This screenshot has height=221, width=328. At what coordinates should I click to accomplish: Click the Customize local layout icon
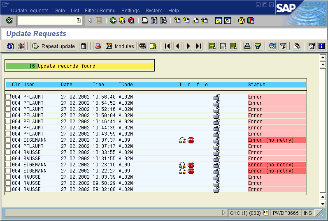(x=251, y=21)
